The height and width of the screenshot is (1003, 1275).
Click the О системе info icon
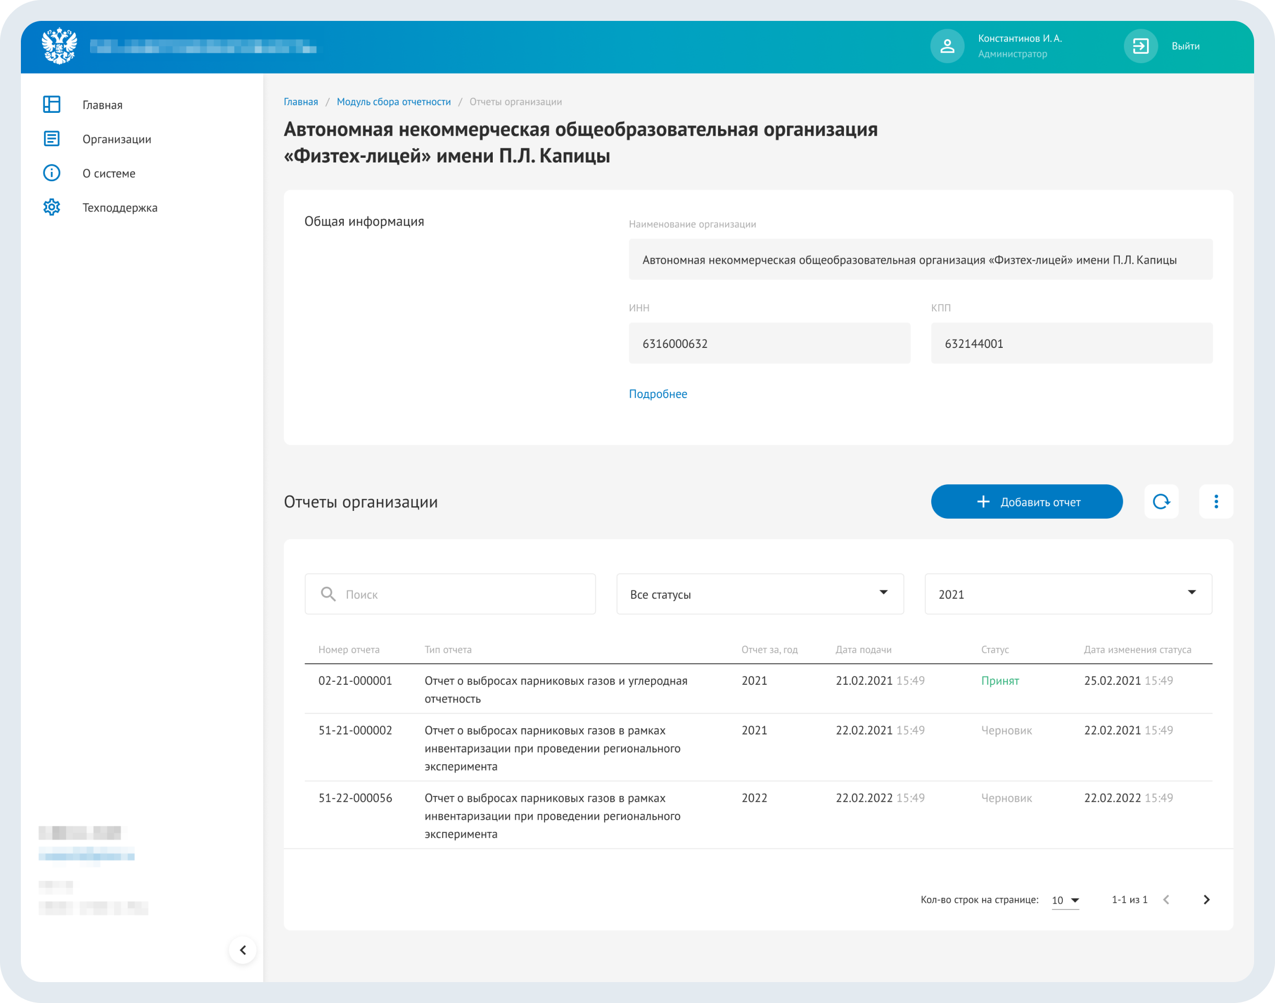pyautogui.click(x=52, y=173)
